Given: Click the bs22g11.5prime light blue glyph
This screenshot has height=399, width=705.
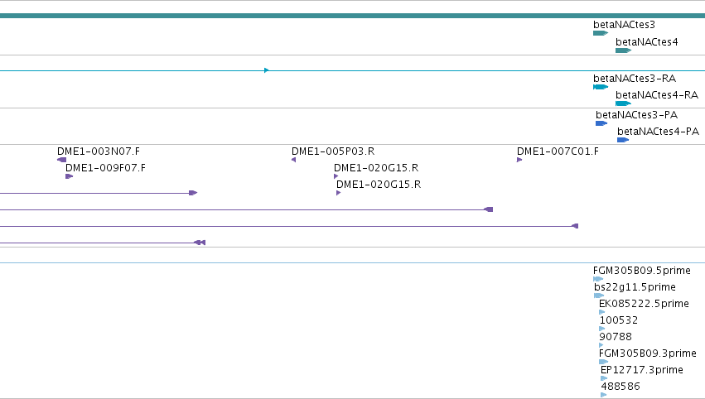Looking at the screenshot, I should tap(599, 296).
